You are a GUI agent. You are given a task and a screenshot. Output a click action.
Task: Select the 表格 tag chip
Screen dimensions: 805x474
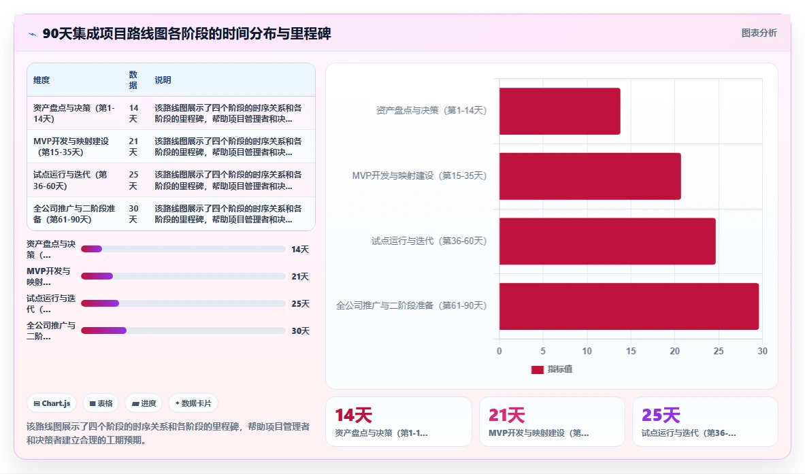click(101, 403)
